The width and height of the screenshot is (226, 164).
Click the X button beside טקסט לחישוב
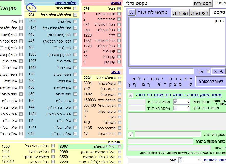point(131,12)
